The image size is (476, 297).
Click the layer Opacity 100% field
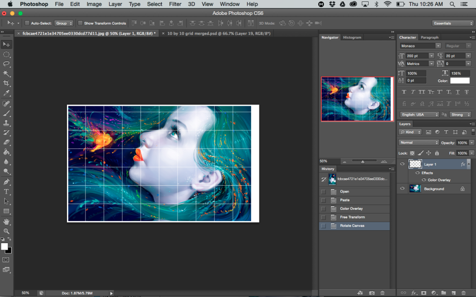pos(463,143)
